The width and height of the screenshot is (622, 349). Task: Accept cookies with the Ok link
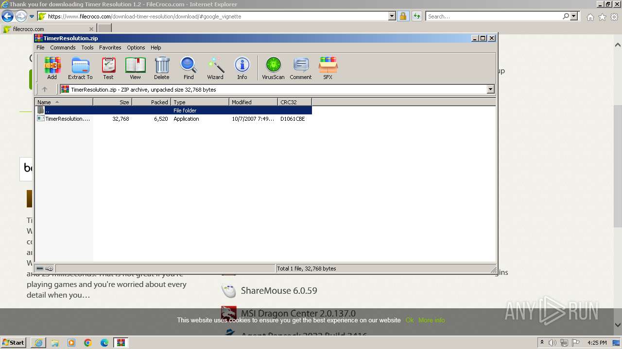coord(410,320)
